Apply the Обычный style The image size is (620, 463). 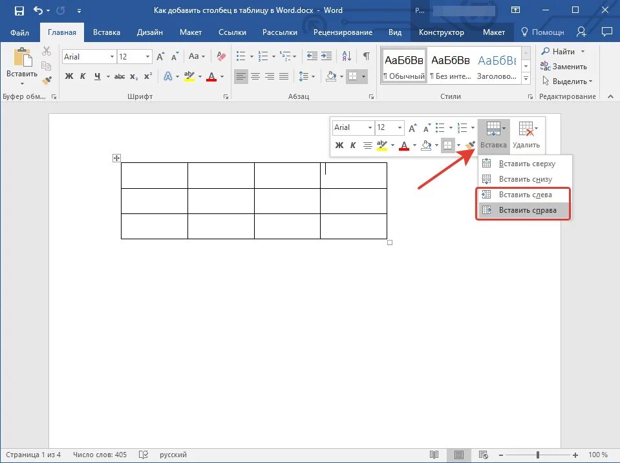pyautogui.click(x=403, y=65)
